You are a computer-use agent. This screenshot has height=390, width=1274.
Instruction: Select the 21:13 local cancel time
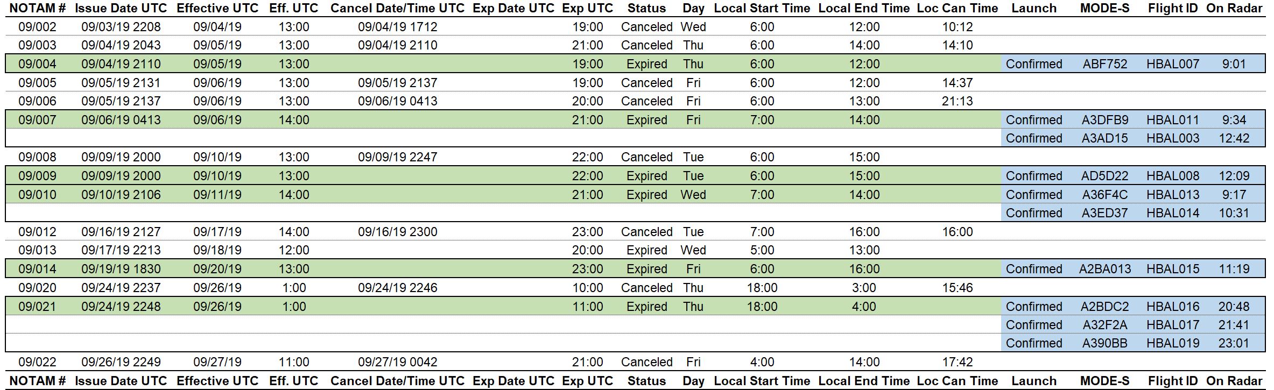pos(957,101)
